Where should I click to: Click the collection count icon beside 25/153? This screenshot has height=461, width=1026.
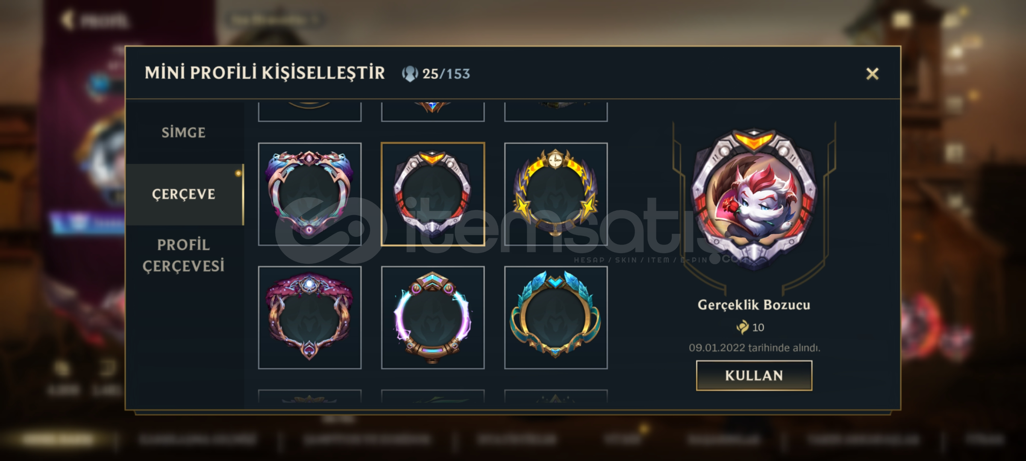[409, 74]
